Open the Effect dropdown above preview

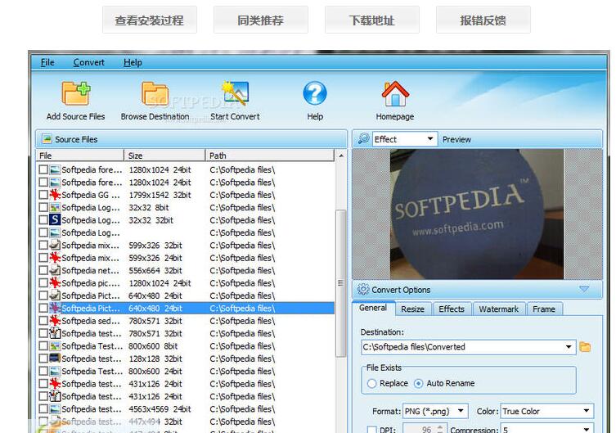(x=404, y=139)
